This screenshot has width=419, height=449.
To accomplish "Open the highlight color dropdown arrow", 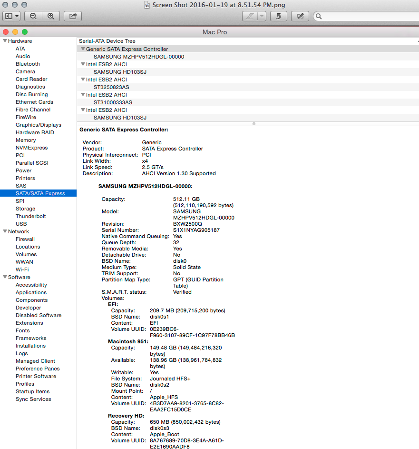I will tap(262, 16).
